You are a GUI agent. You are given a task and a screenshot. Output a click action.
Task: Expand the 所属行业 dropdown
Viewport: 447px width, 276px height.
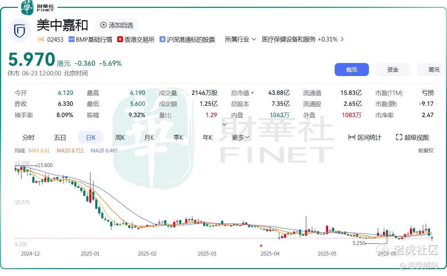(240, 39)
